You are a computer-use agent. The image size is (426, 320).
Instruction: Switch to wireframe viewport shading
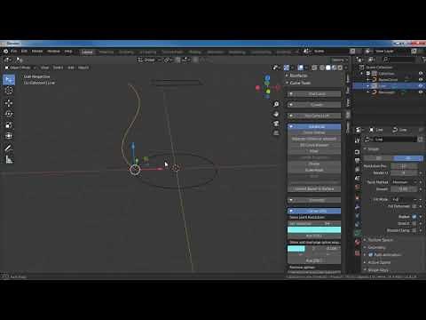point(322,68)
